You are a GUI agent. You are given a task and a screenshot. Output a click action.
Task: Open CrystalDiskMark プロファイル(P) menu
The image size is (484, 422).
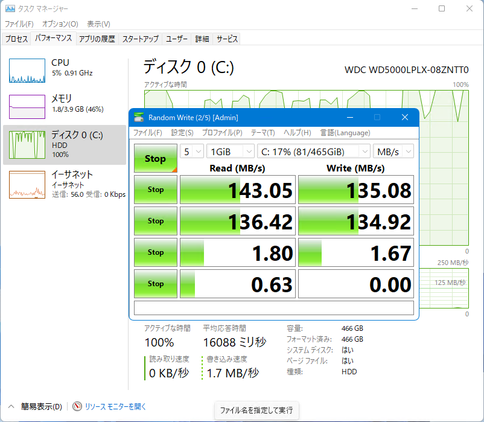click(x=222, y=133)
